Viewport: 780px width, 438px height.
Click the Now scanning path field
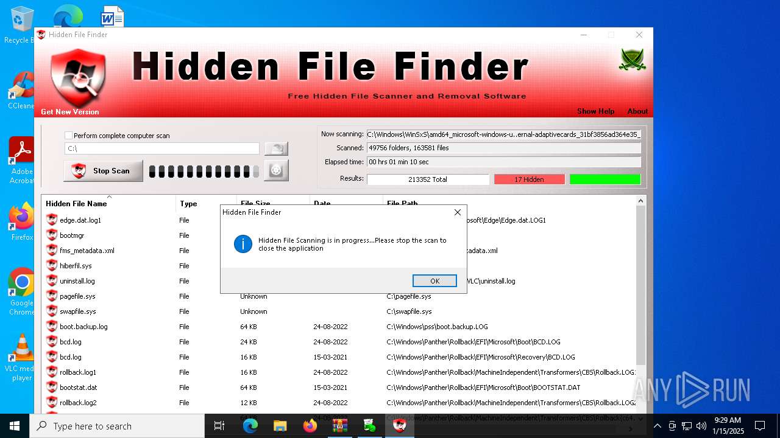click(504, 134)
